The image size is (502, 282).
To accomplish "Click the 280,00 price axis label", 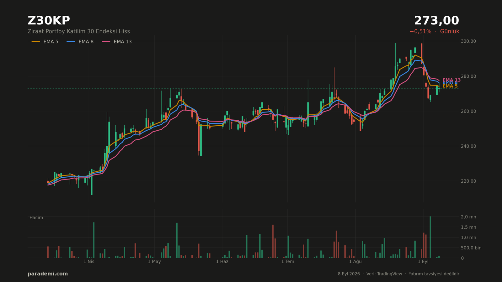I will click(x=468, y=76).
